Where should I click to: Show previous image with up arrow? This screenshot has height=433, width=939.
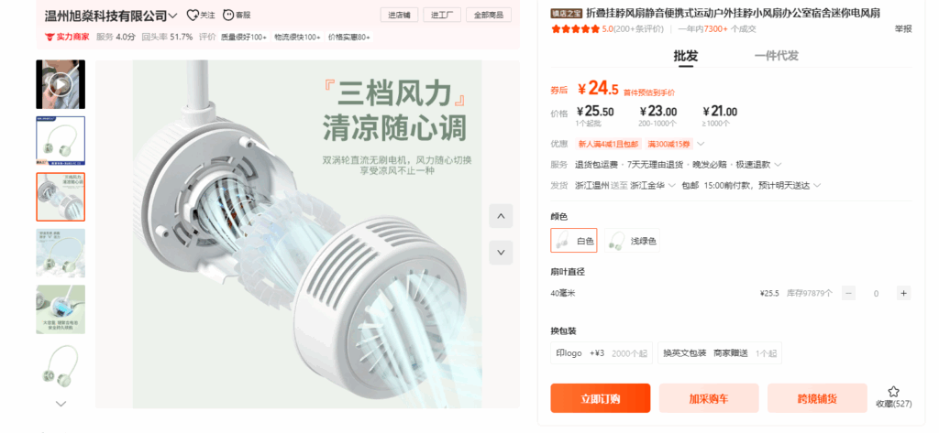click(501, 216)
